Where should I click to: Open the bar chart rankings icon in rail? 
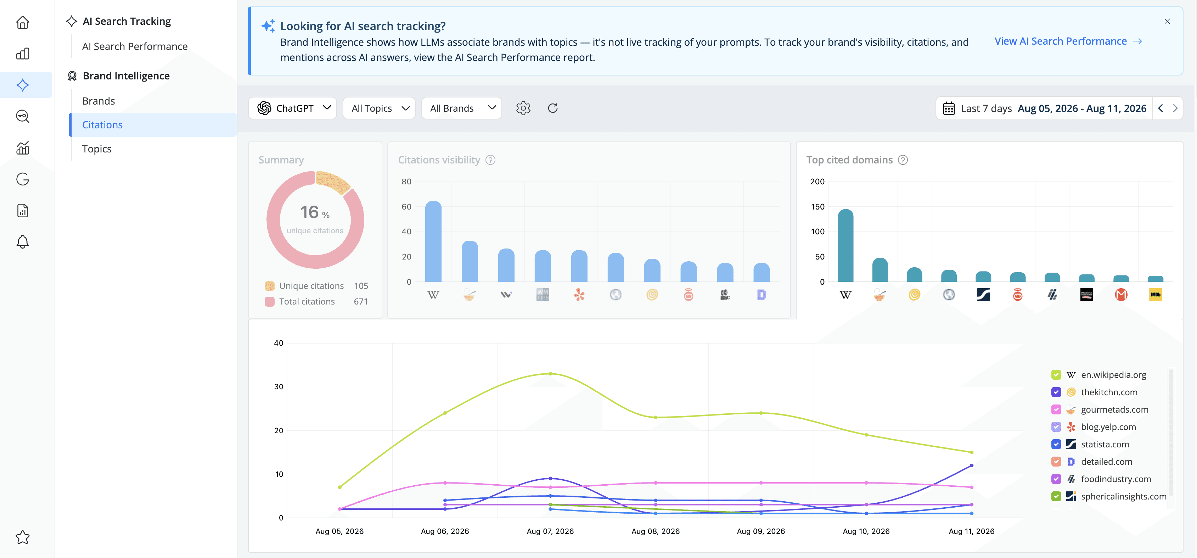coord(22,54)
